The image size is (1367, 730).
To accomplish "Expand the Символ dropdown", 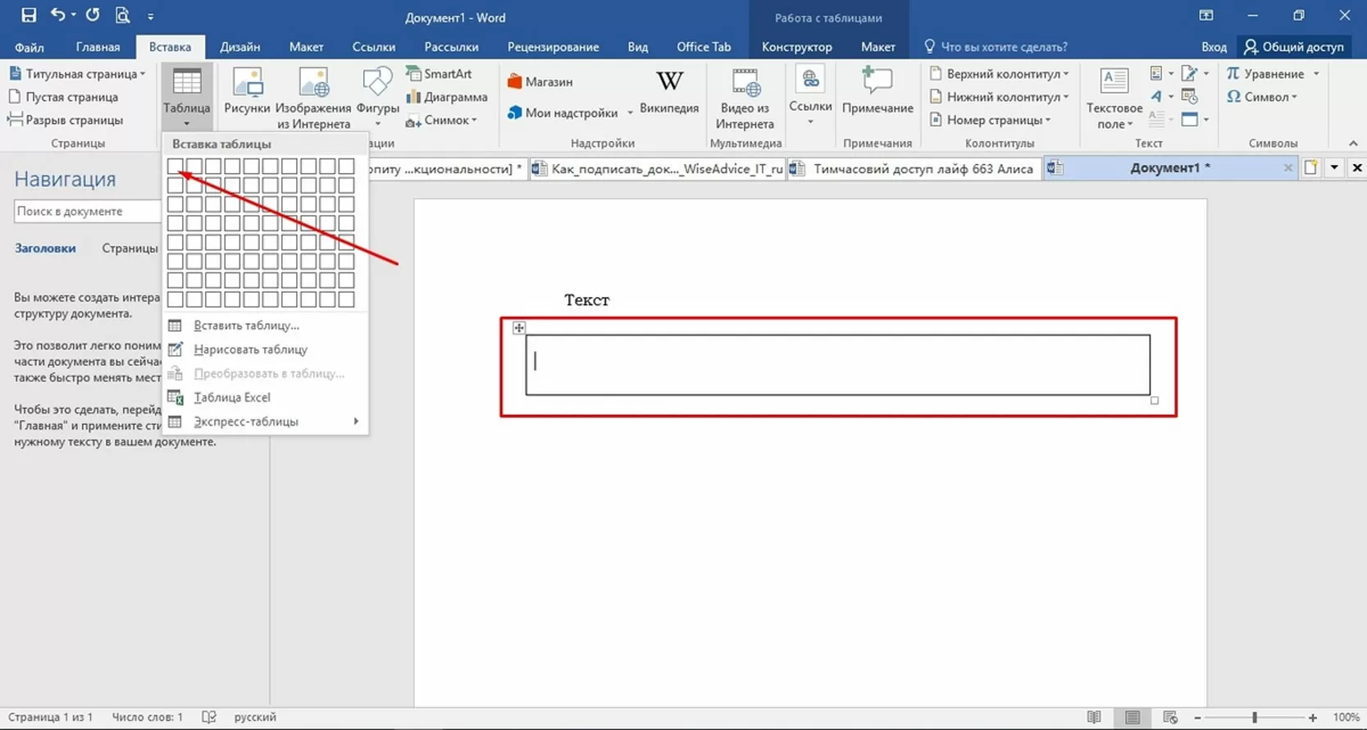I will tap(1295, 97).
